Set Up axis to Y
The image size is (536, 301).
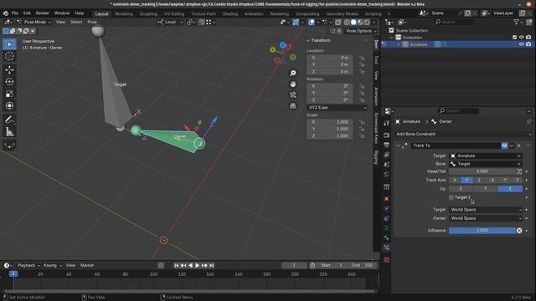click(x=486, y=188)
